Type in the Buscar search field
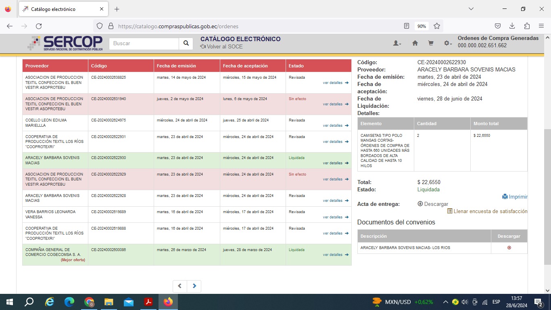Image resolution: width=551 pixels, height=310 pixels. coord(144,44)
